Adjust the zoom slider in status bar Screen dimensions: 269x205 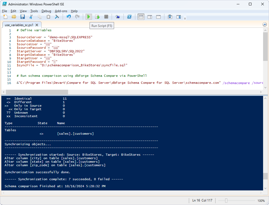coord(226,200)
